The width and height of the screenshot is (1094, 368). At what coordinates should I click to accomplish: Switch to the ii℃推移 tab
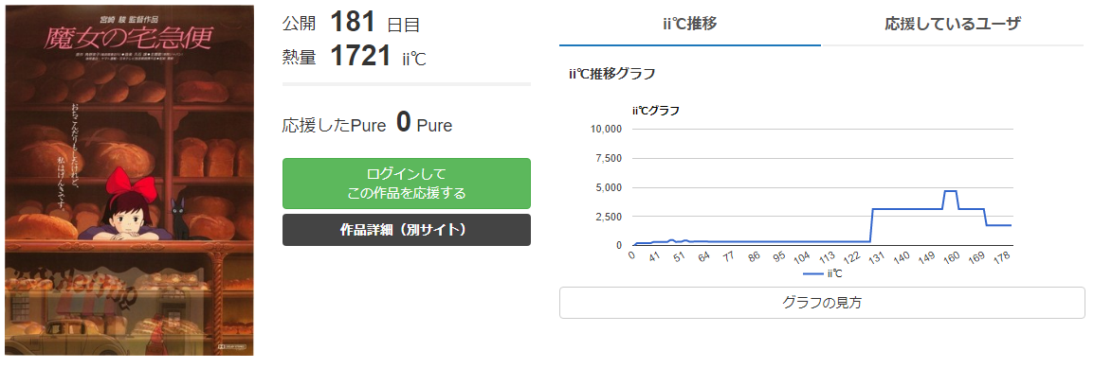click(x=689, y=24)
